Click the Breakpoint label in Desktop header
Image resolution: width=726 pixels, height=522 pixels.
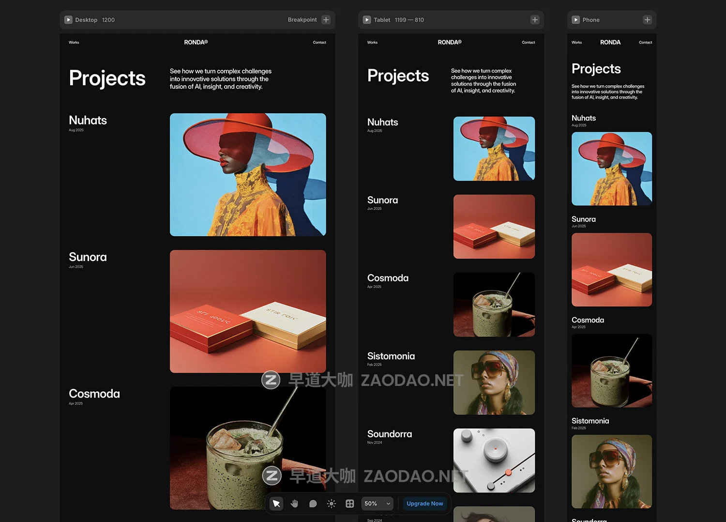point(302,20)
